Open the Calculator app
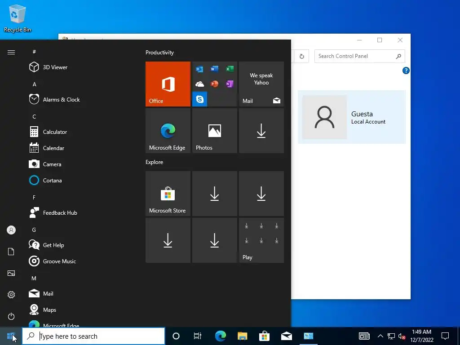 48,132
